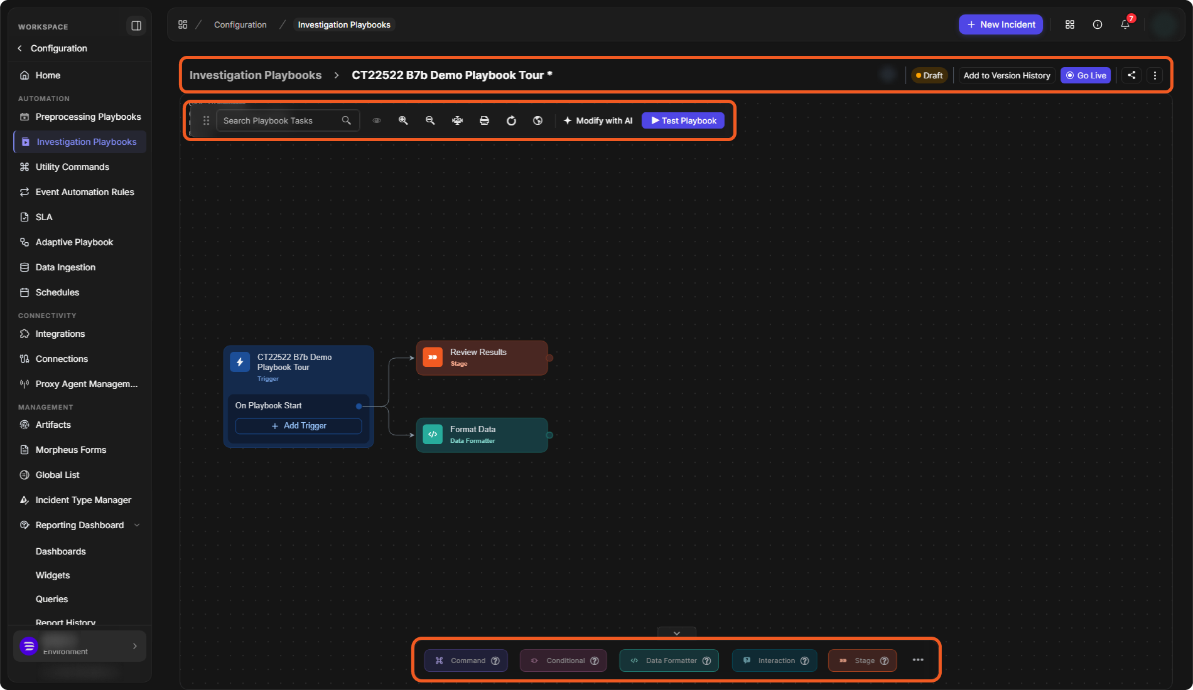This screenshot has height=690, width=1193.
Task: Click the refresh/reset arrow icon in toolbar
Action: tap(511, 120)
